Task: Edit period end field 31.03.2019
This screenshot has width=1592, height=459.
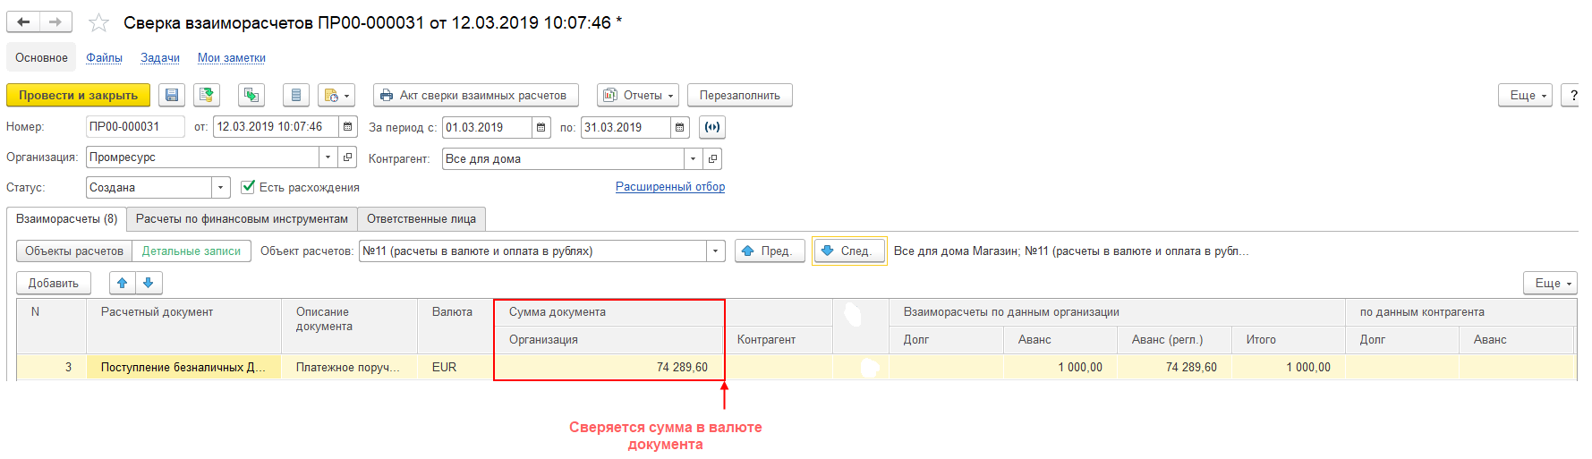Action: [x=626, y=128]
